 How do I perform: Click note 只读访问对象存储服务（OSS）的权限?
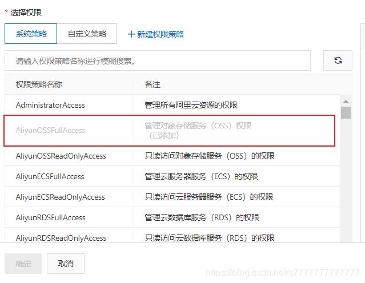(210, 156)
